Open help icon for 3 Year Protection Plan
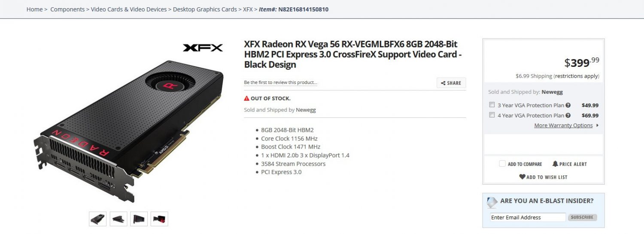The image size is (644, 234). click(568, 105)
